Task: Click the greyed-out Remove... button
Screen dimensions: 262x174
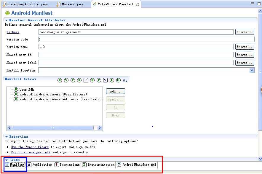Action: click(116, 99)
